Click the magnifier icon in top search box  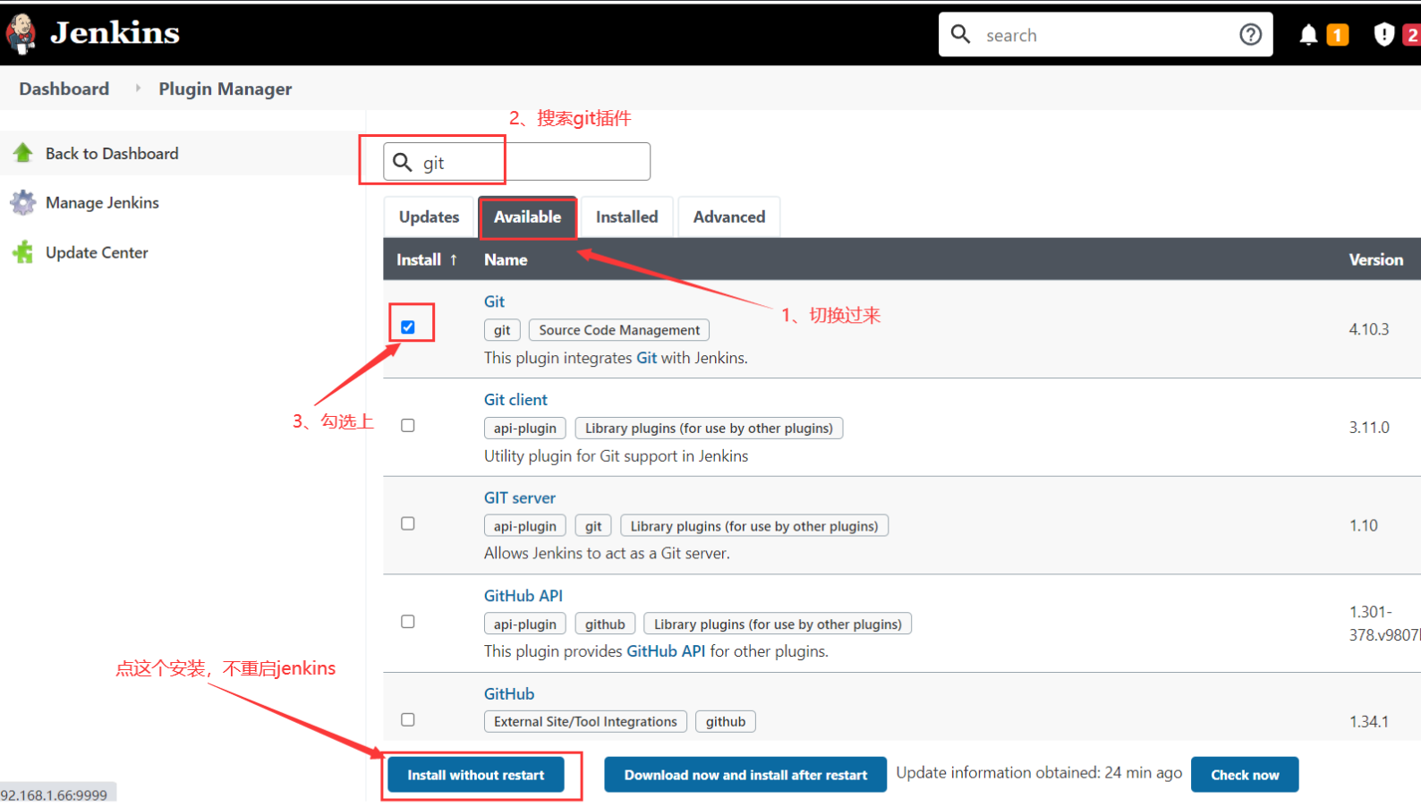(x=960, y=34)
